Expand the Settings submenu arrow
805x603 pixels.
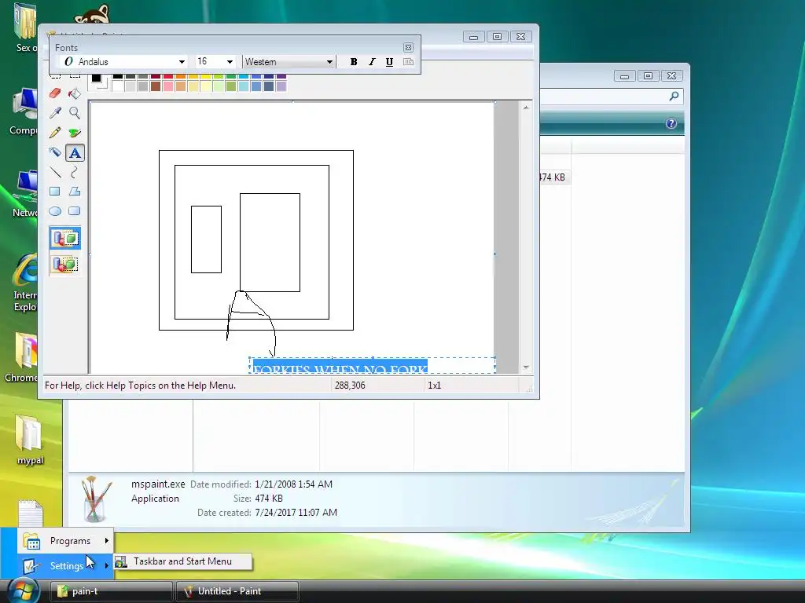(x=106, y=565)
